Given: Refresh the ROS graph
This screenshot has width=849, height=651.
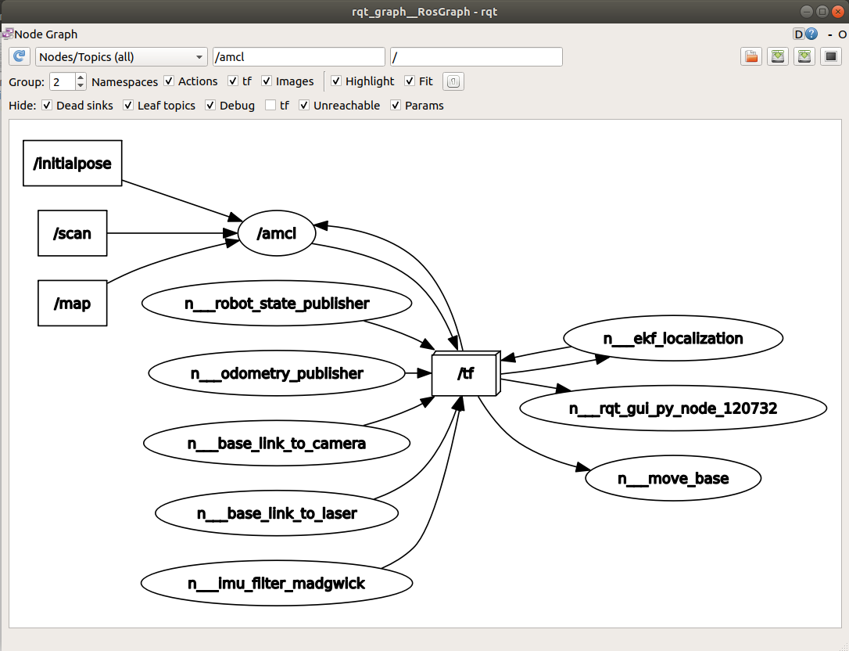Looking at the screenshot, I should coord(20,57).
